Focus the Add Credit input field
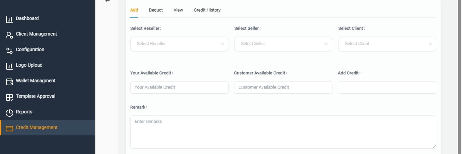The width and height of the screenshot is (462, 154). pos(387,87)
